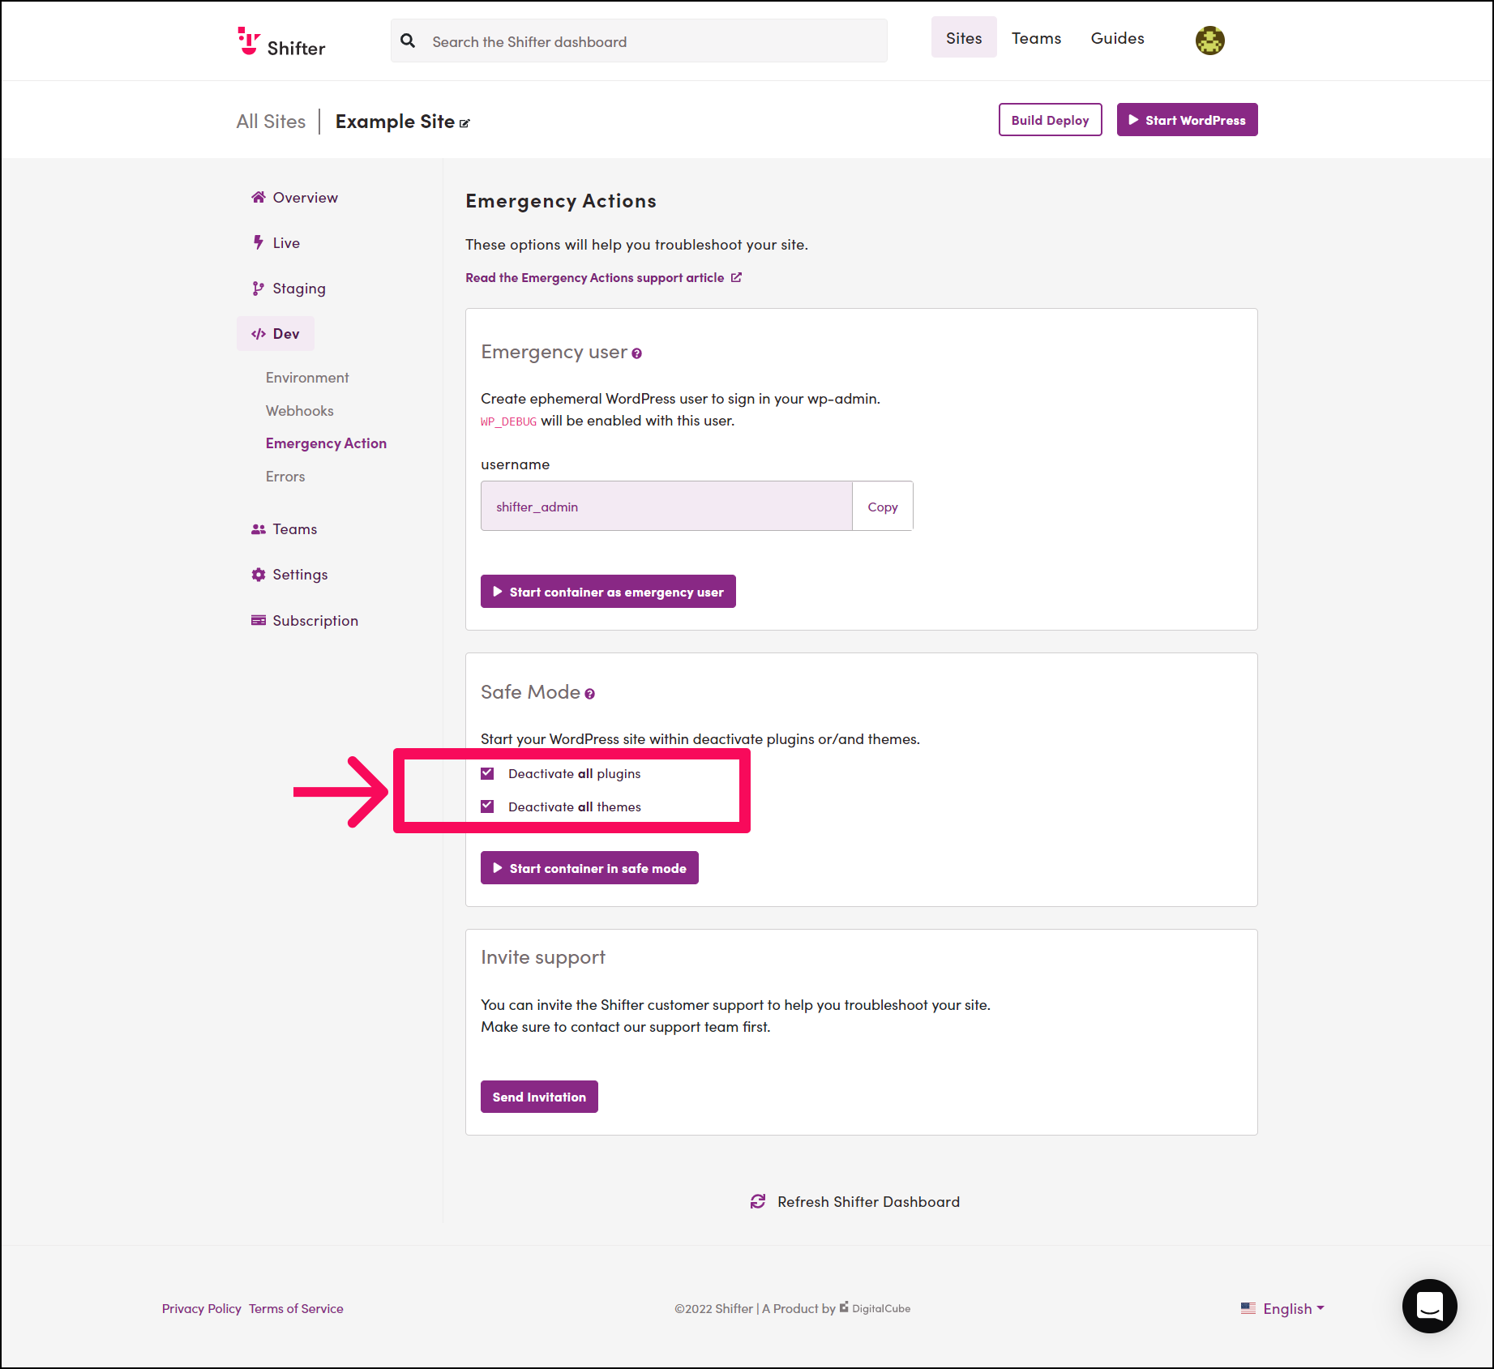
Task: Open Subscription via the card icon
Action: point(258,620)
